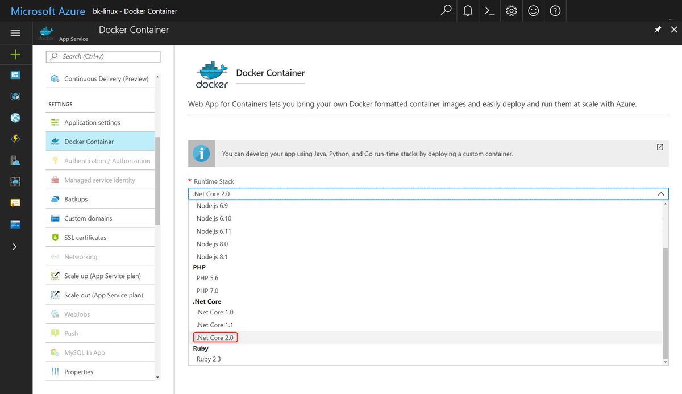Open the cube resources icon in left rail
Viewport: 682px width, 394px height.
[15, 97]
